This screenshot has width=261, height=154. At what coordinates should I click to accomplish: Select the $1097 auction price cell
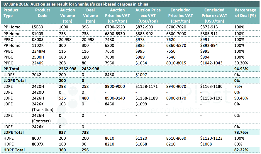point(142,75)
